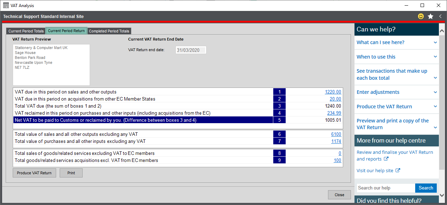Open the Box 1 amount 1220.00 link
This screenshot has height=205, width=447.
click(333, 91)
